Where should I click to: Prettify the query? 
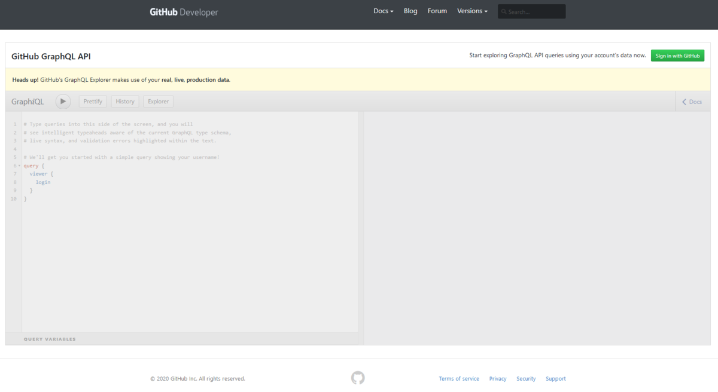(93, 102)
